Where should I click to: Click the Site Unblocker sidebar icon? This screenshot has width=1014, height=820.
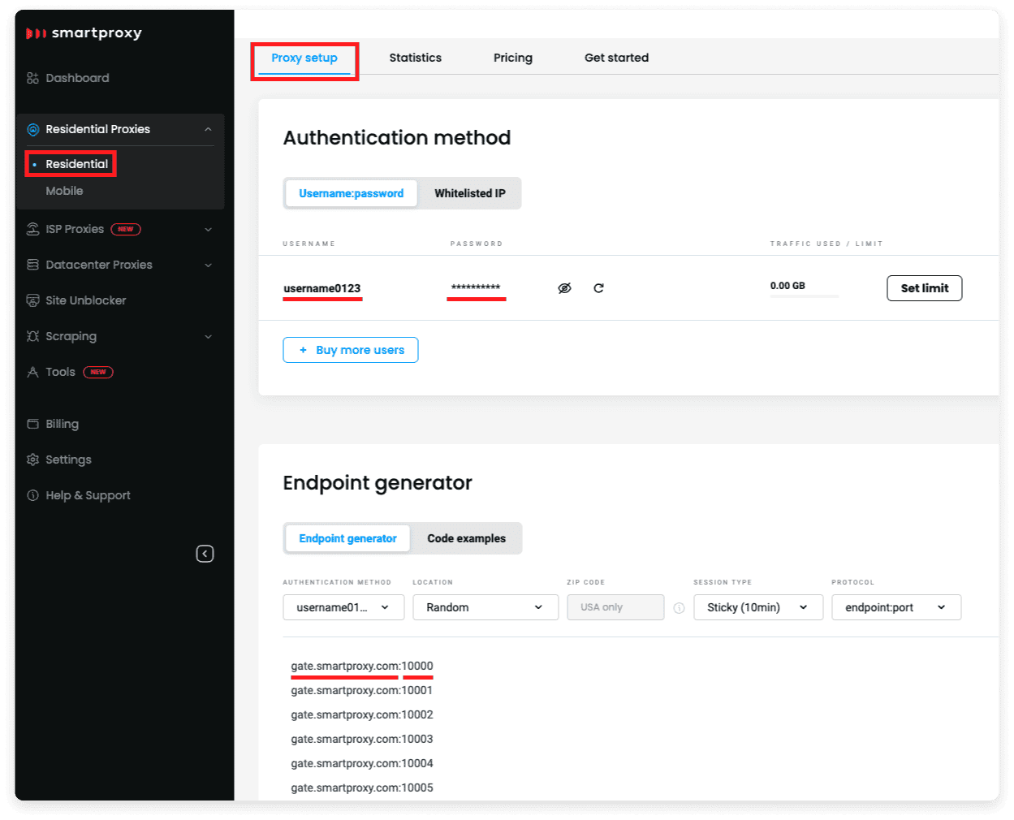(32, 300)
